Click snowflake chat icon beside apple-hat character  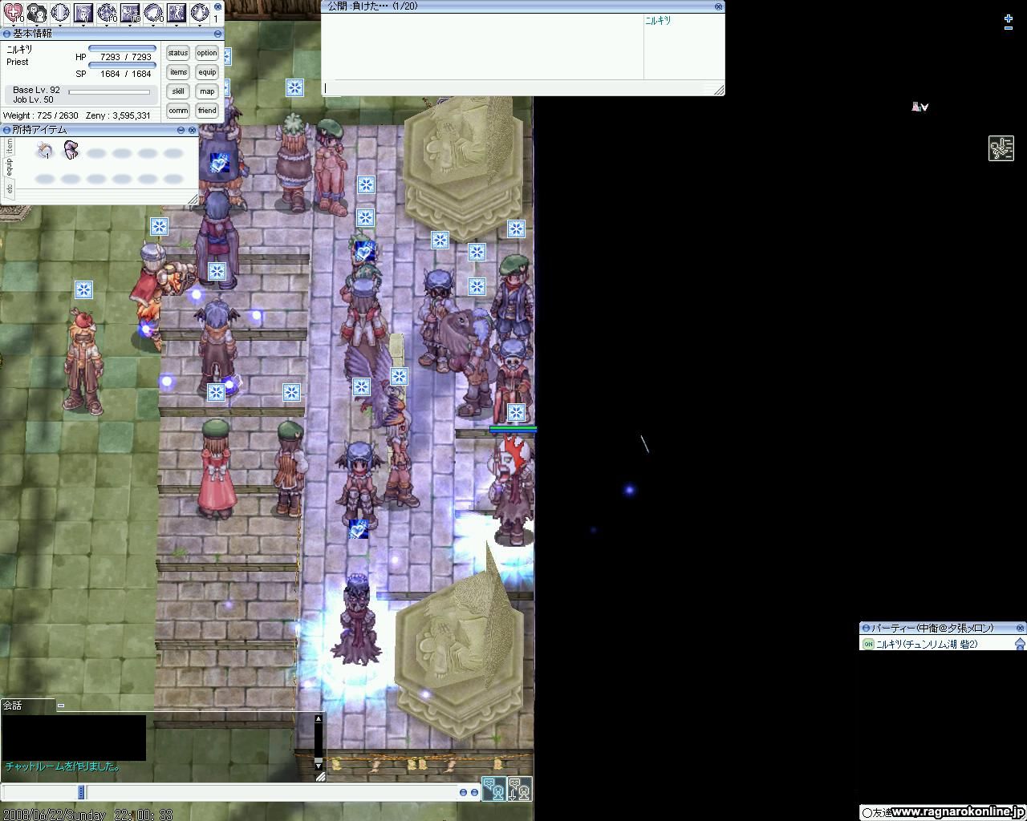point(83,289)
